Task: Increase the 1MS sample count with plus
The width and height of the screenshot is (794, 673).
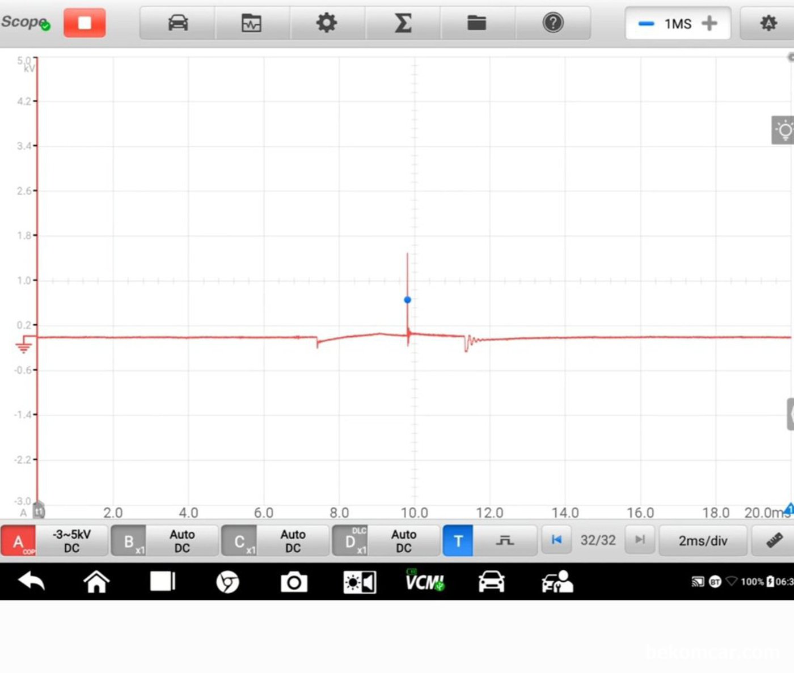Action: tap(709, 23)
